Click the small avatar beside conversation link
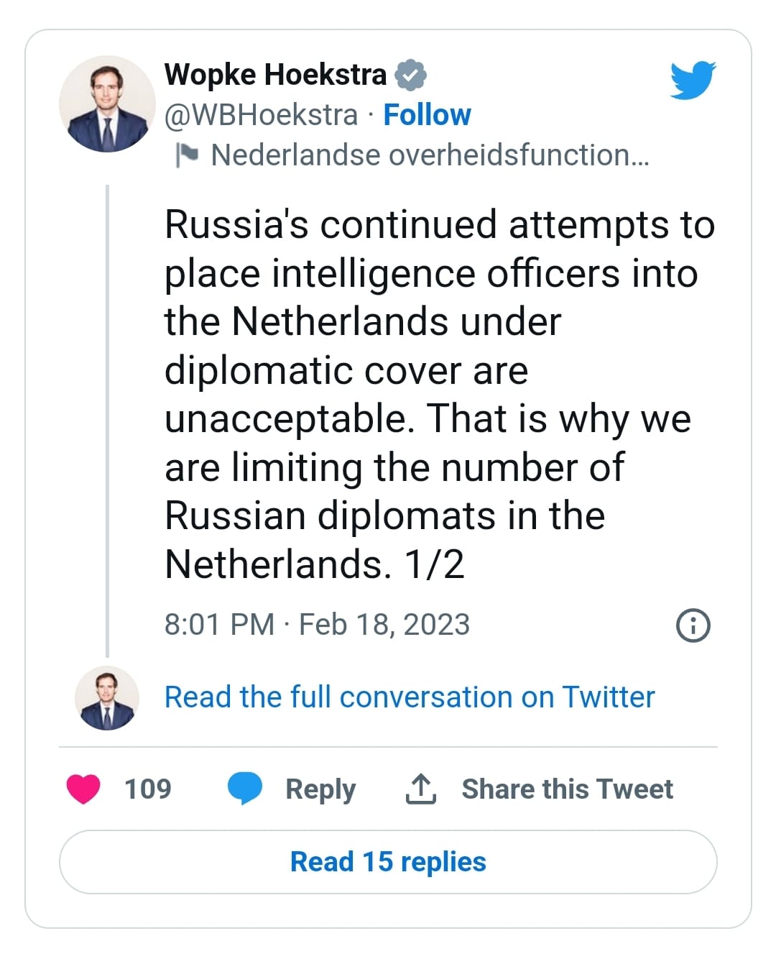 tap(107, 697)
